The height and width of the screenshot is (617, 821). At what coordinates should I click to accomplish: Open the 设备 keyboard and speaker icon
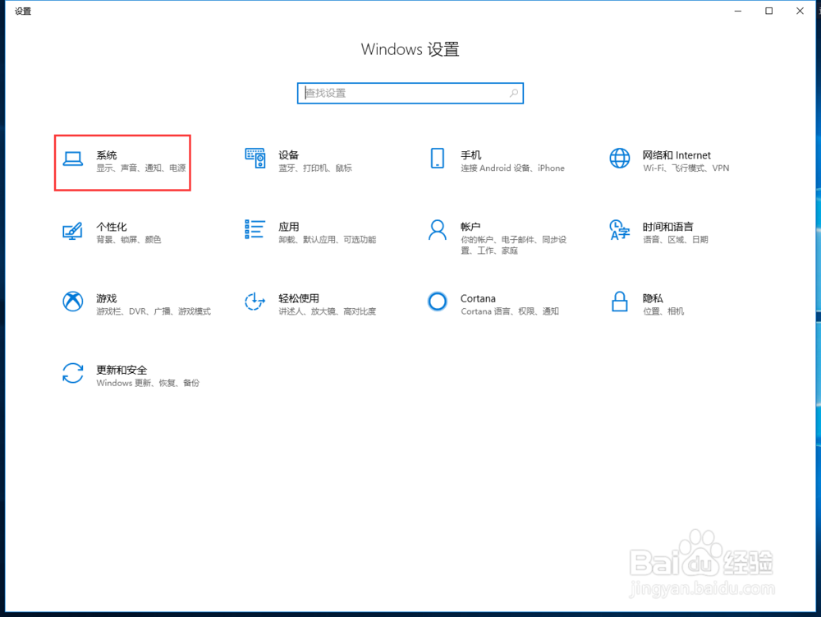pyautogui.click(x=255, y=159)
